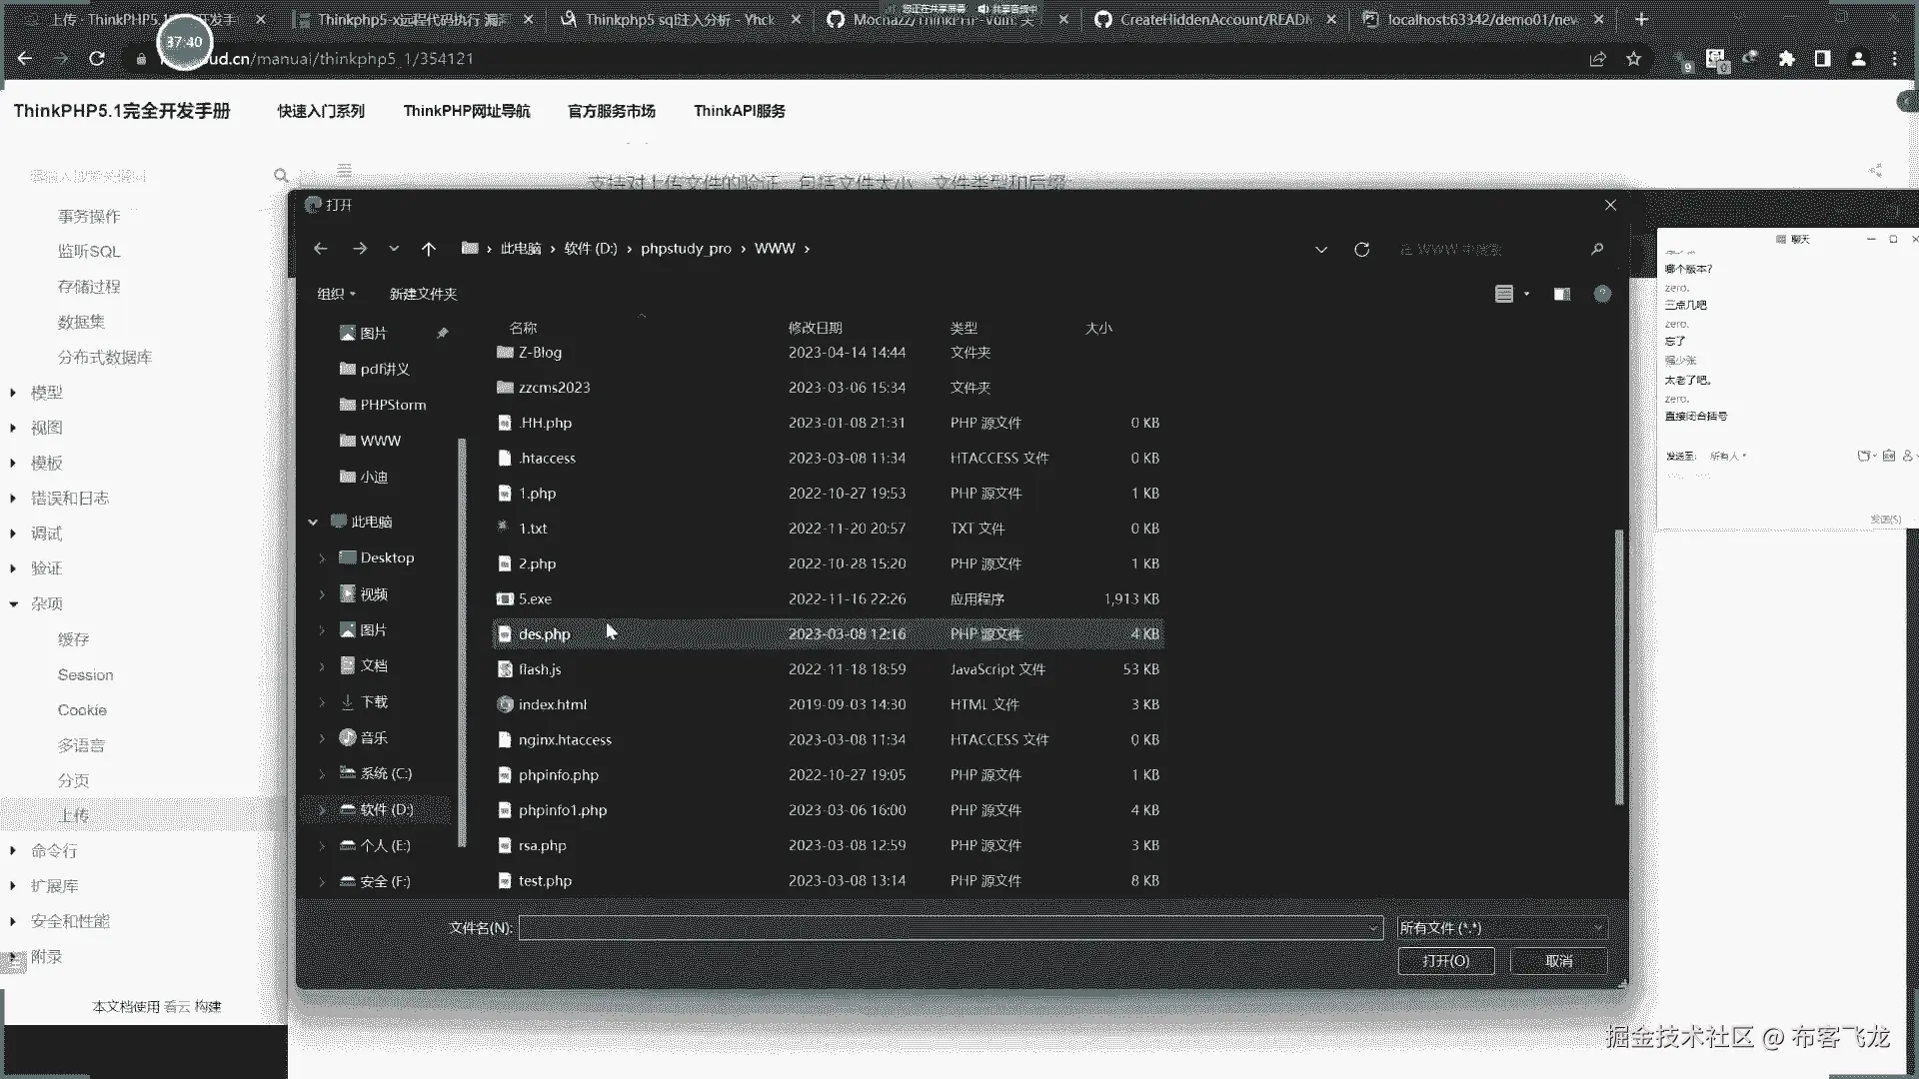
Task: Reload the browser page
Action: 97,59
